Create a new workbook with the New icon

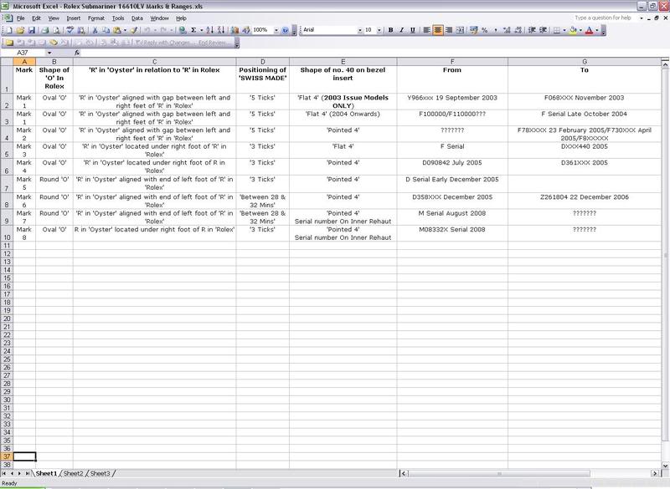pyautogui.click(x=9, y=30)
